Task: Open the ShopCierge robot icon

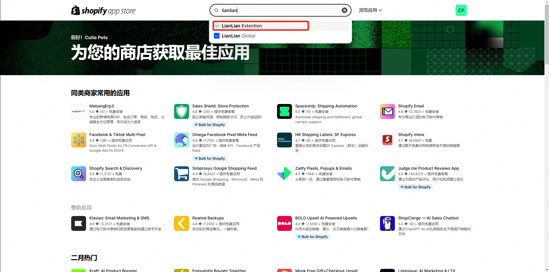Action: click(387, 223)
